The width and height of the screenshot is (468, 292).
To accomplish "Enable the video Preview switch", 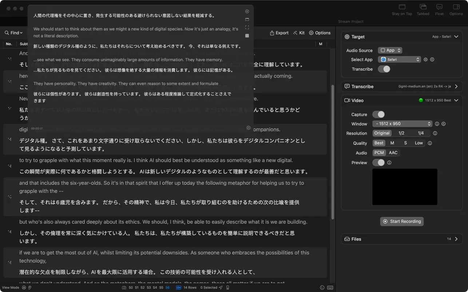I will pos(378,162).
